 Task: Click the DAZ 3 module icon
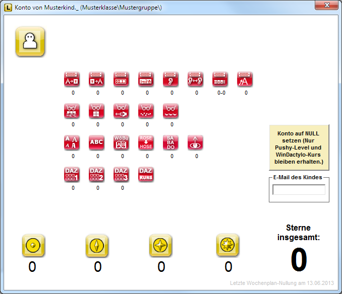click(x=121, y=174)
